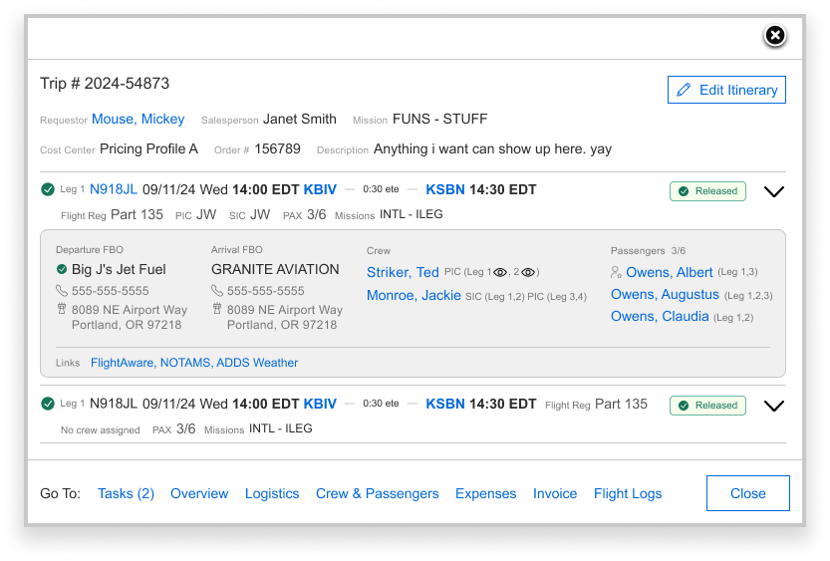Open KSBN airport link in first leg
Viewport: 830px width, 561px height.
pos(445,189)
